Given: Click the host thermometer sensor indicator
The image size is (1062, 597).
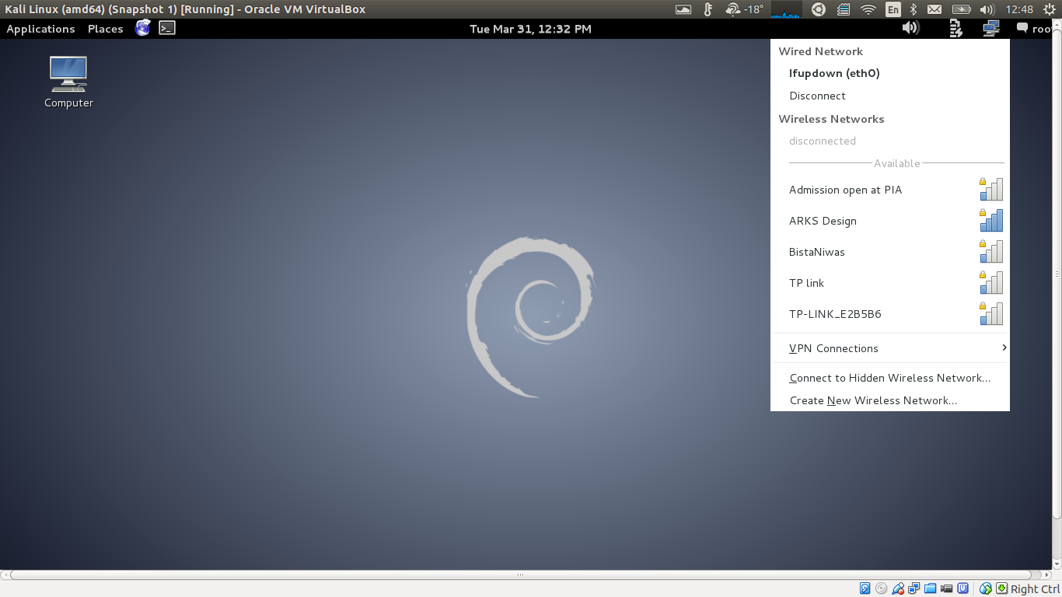Looking at the screenshot, I should coord(707,9).
